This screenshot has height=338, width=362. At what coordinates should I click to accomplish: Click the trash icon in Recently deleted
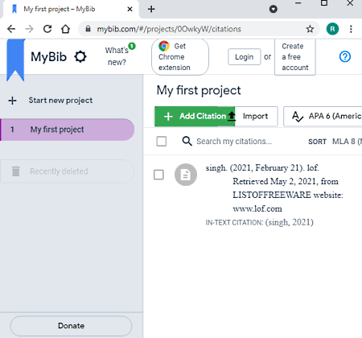(16, 171)
